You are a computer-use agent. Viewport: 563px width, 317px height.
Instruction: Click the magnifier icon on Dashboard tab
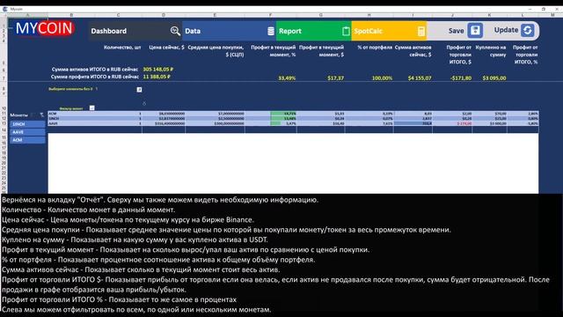click(x=175, y=31)
